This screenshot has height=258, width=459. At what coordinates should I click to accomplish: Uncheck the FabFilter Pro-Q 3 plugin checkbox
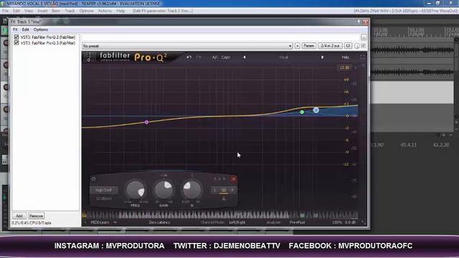coord(16,43)
